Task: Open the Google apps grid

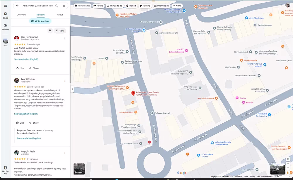Action: (281, 5)
